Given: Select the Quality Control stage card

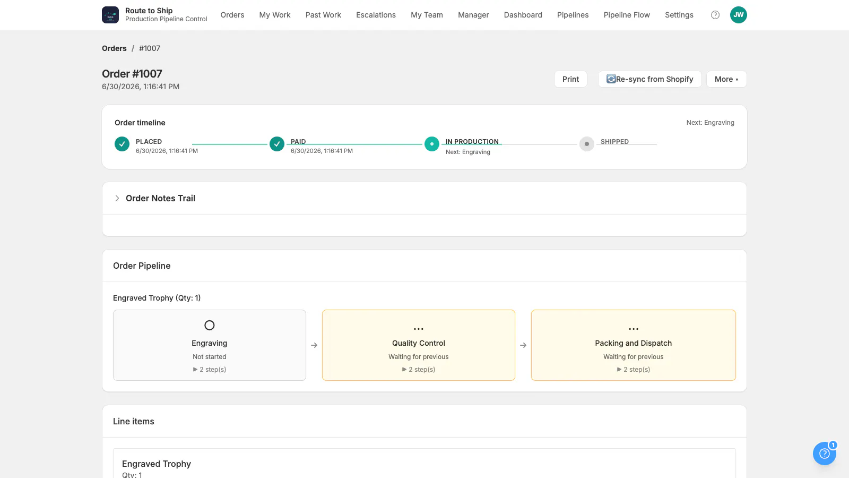Looking at the screenshot, I should coord(419,345).
